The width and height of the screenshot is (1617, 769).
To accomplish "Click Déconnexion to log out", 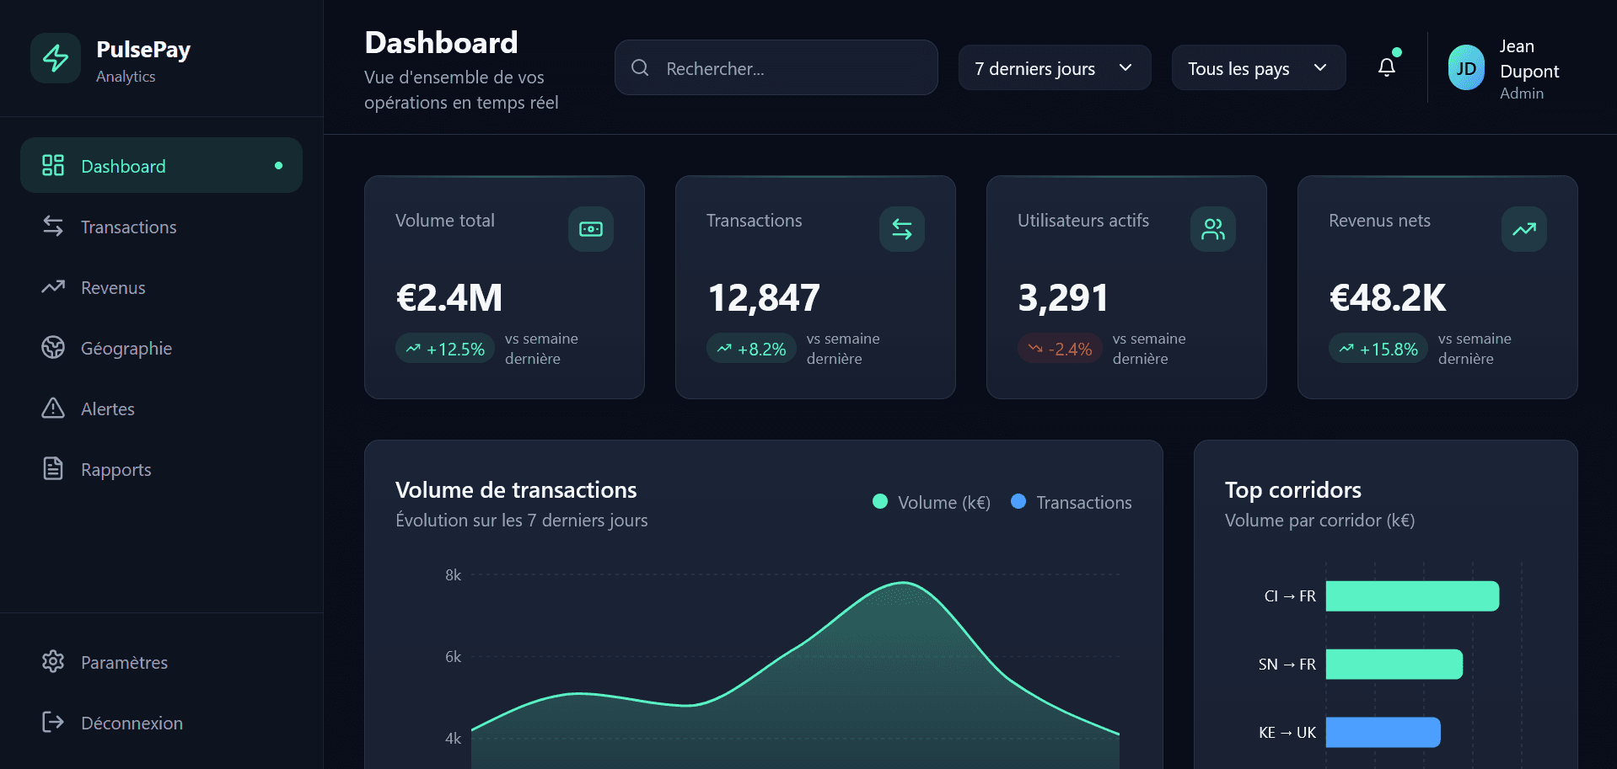I will click(x=161, y=722).
